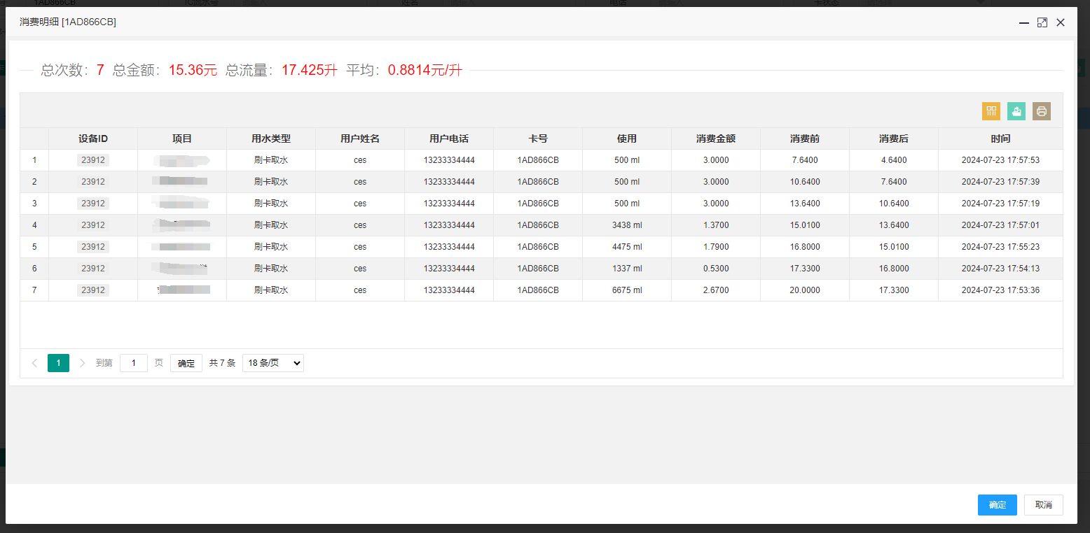Click the blue 确定 button
Viewport: 1090px width, 533px height.
click(x=998, y=505)
